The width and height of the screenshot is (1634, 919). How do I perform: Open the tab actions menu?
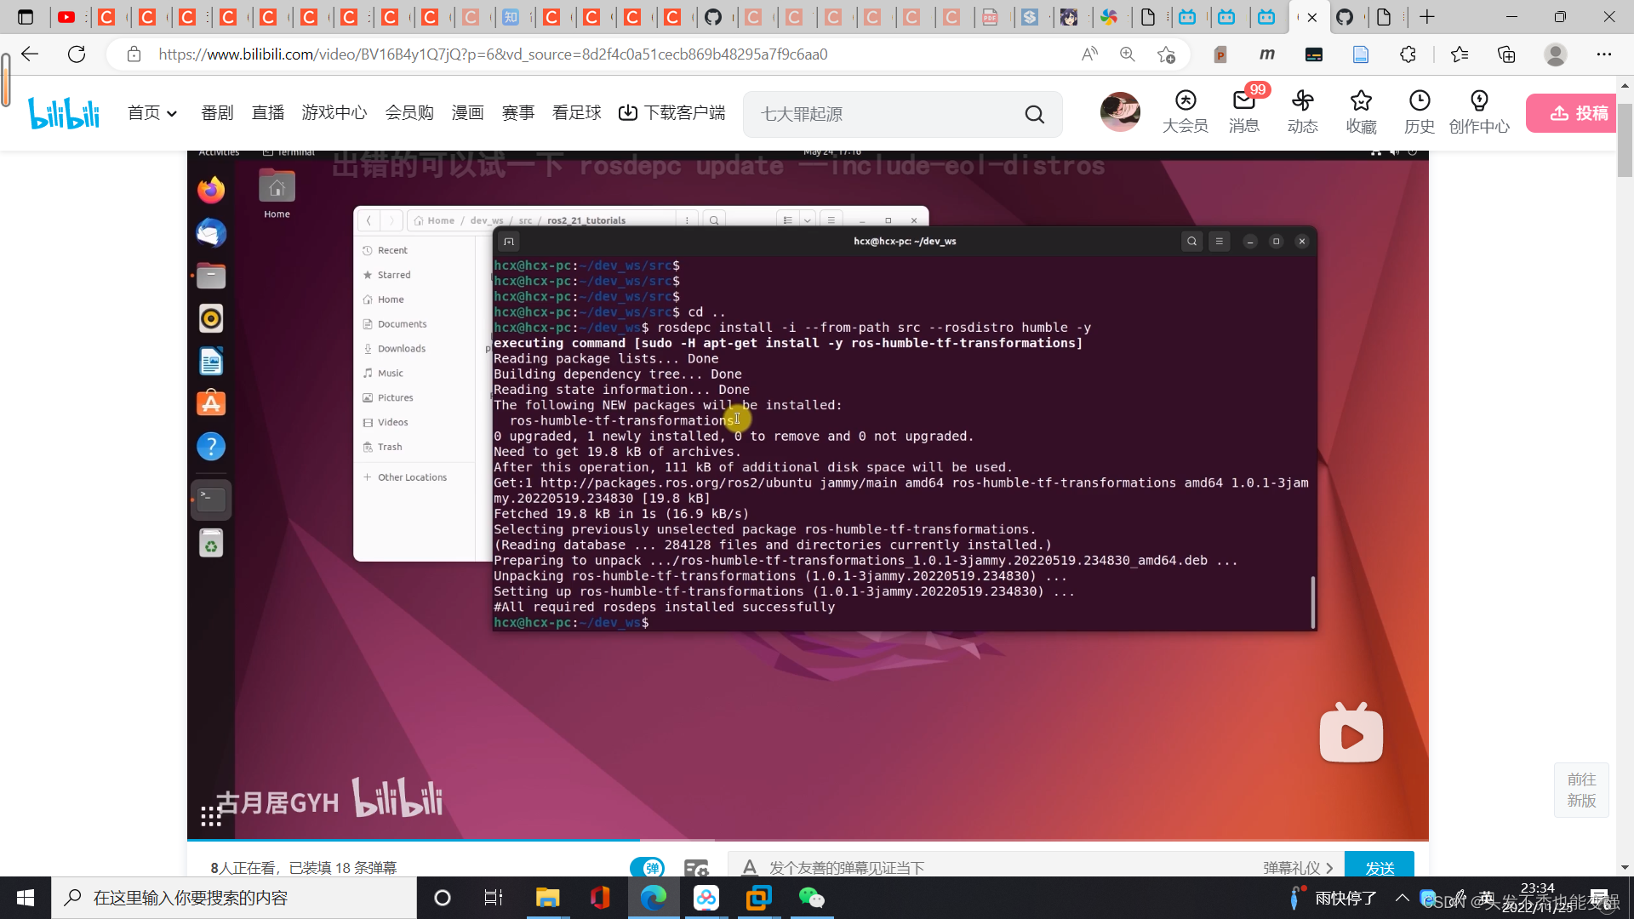click(26, 17)
